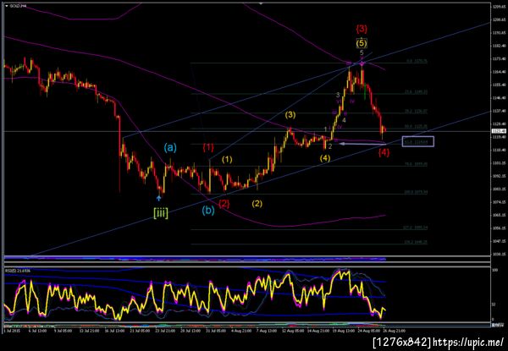Click the 1173.40 price axis label

(499, 59)
